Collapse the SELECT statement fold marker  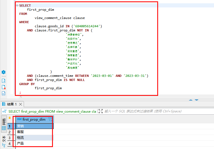point(17,6)
